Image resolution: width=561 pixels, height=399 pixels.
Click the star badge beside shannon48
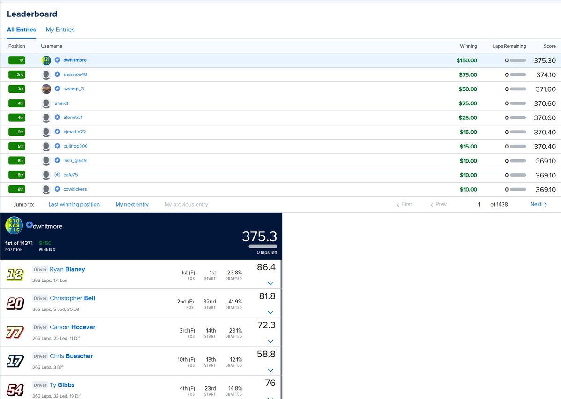(x=57, y=74)
